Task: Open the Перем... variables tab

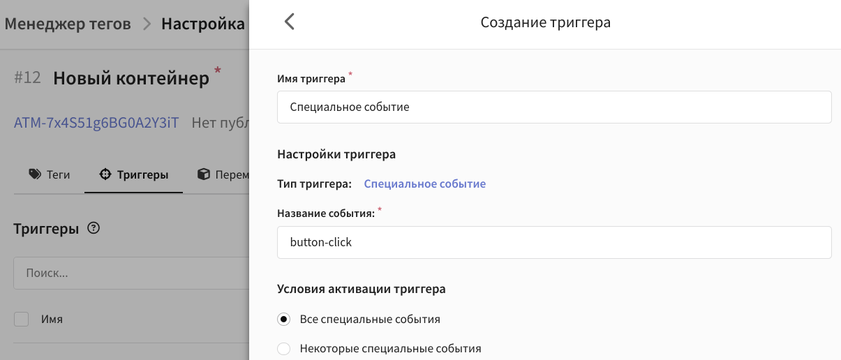Action: (x=223, y=174)
